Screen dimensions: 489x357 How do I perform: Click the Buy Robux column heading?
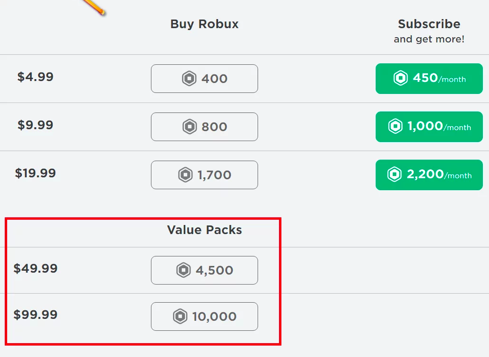click(x=204, y=24)
